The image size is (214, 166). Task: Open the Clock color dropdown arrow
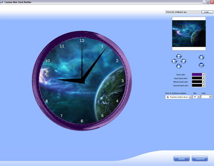point(204,74)
